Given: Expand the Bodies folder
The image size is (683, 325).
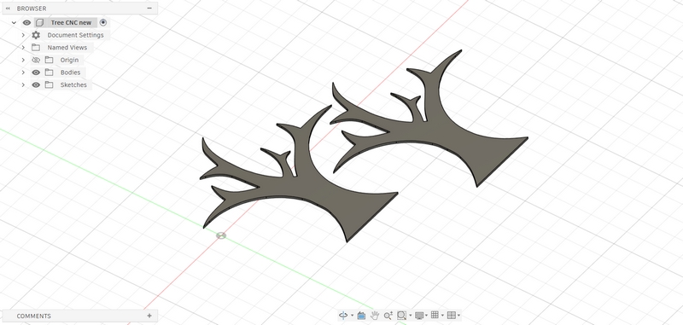Looking at the screenshot, I should 23,73.
